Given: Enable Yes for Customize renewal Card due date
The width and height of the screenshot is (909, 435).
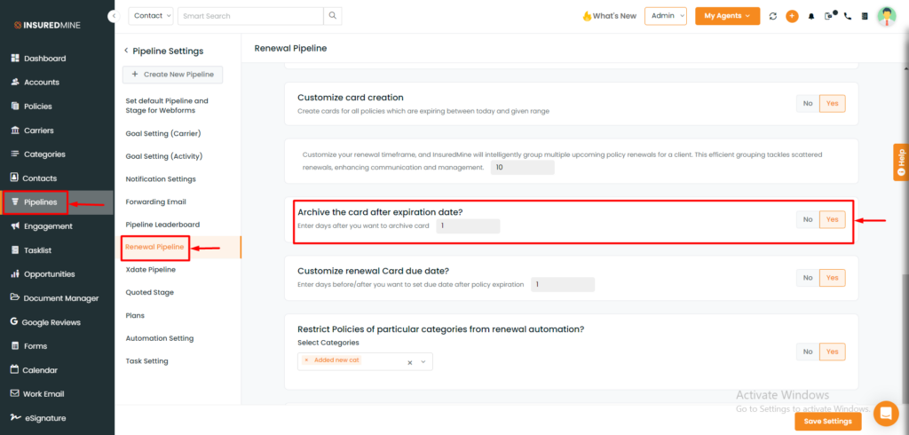Looking at the screenshot, I should coord(832,278).
